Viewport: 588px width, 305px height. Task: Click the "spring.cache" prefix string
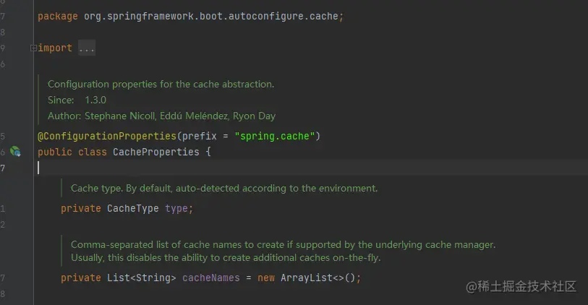click(x=274, y=136)
